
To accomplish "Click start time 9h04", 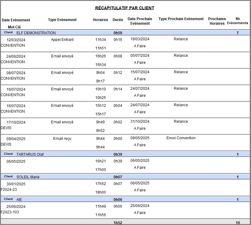I will pos(100,72).
